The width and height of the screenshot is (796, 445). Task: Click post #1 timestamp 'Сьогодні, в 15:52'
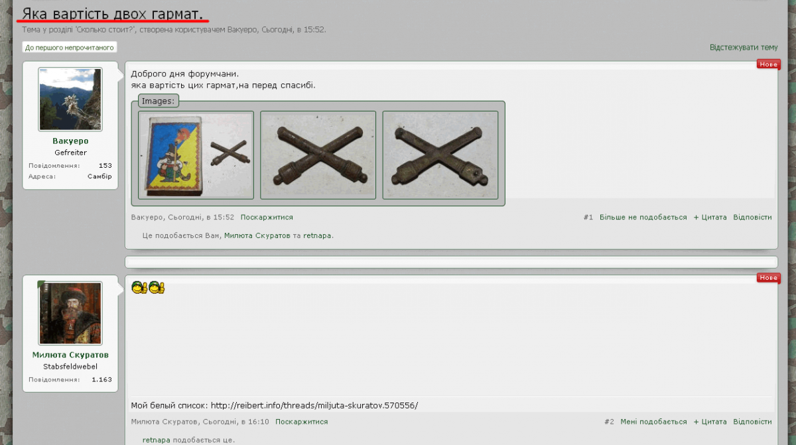[201, 218]
